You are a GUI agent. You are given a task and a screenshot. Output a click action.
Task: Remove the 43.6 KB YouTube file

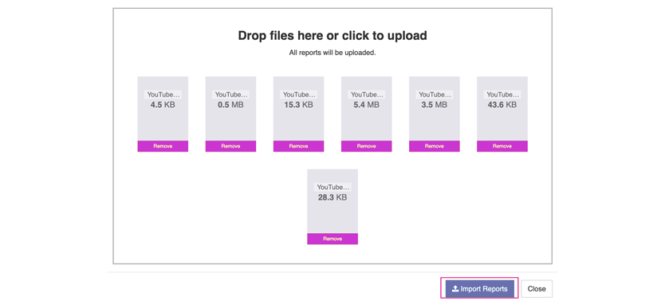502,146
